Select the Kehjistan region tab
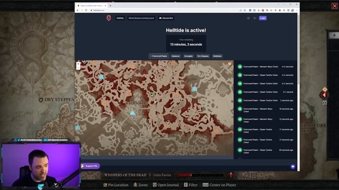The image size is (339, 190). point(217,56)
